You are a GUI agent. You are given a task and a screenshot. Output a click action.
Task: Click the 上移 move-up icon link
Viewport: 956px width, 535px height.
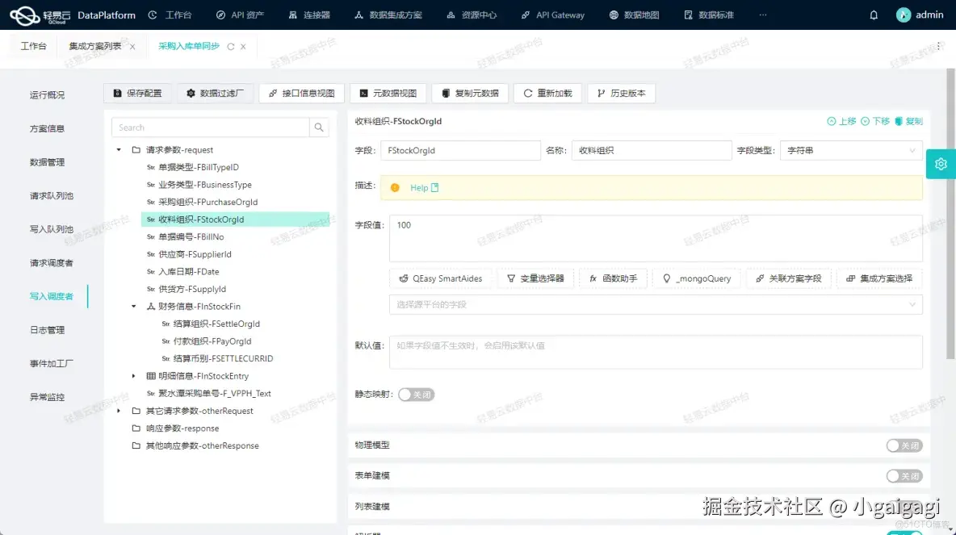point(841,121)
